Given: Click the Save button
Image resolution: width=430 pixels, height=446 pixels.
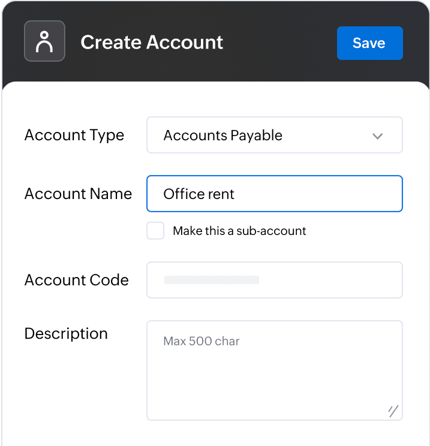Looking at the screenshot, I should tap(369, 43).
